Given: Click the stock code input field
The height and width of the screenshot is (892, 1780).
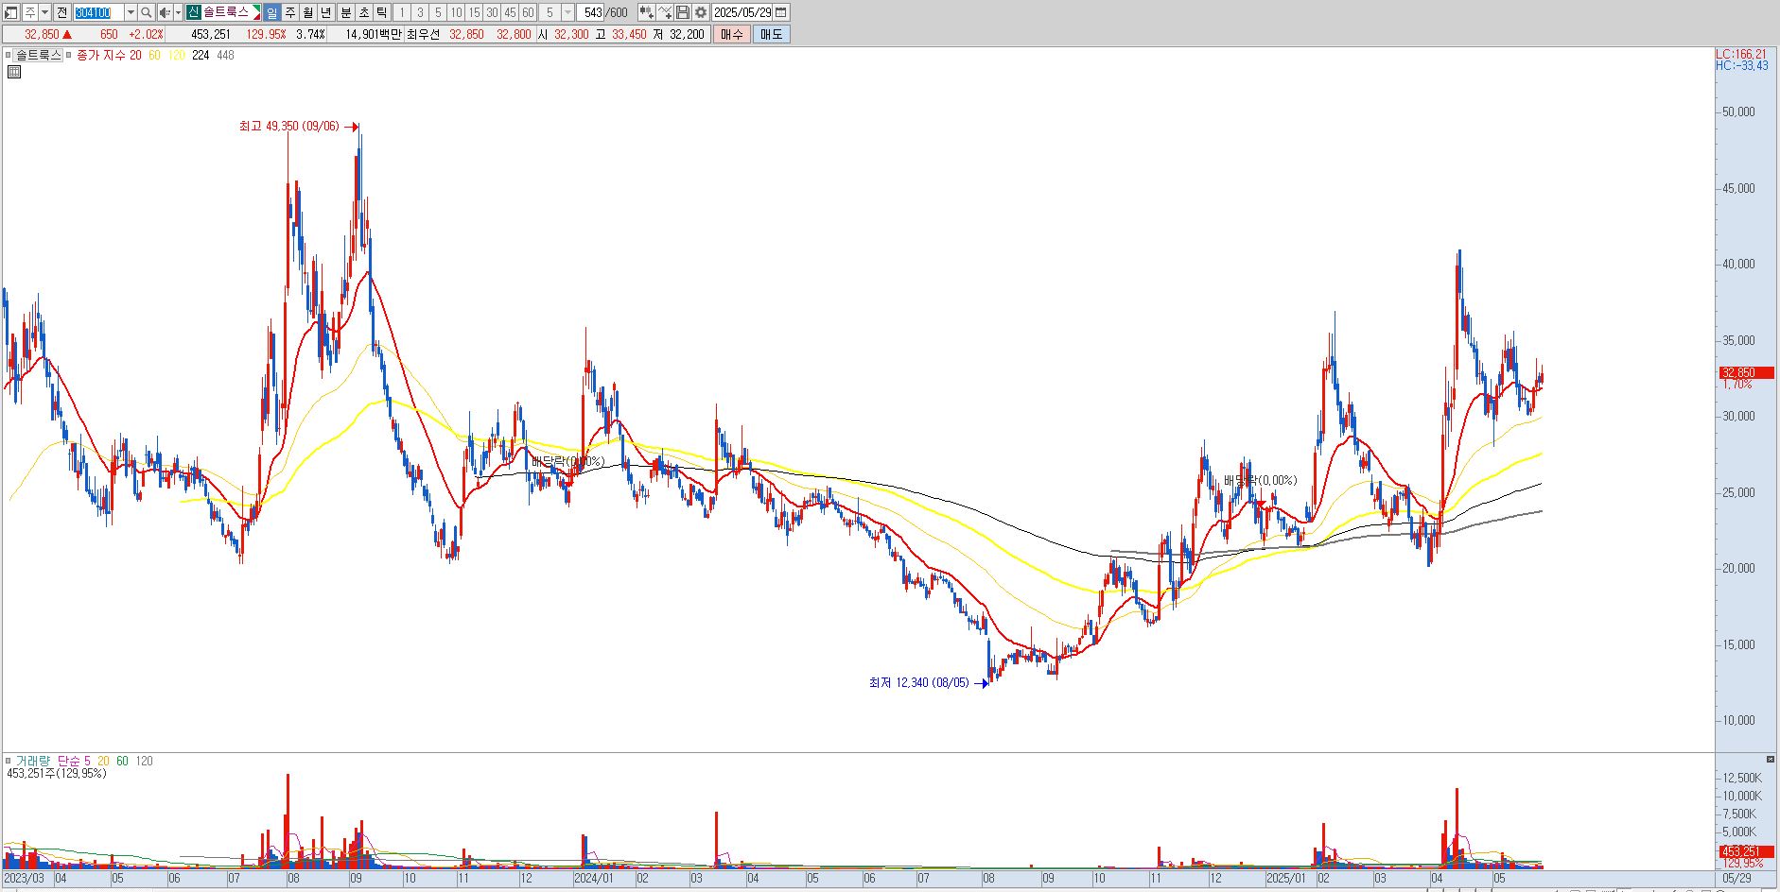Looking at the screenshot, I should coord(98,12).
